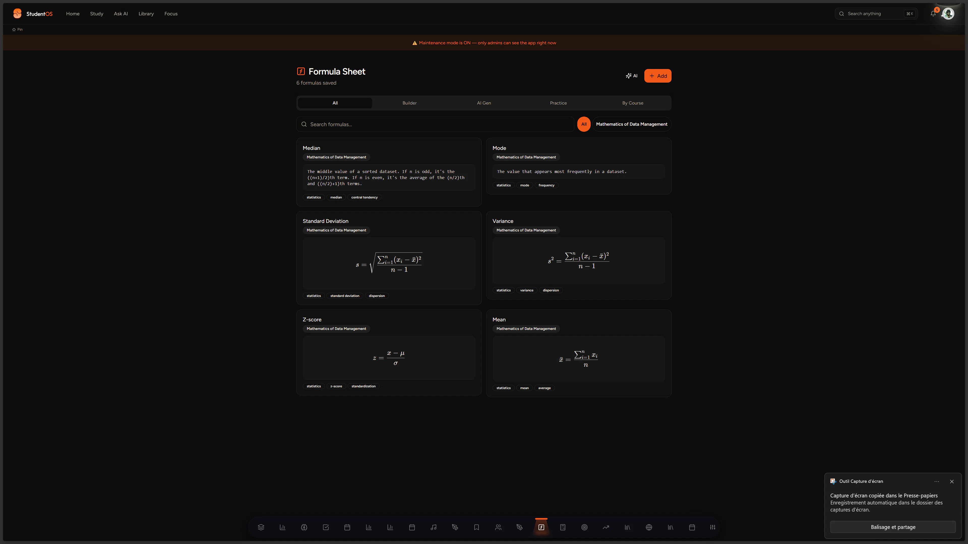Open the music note icon in the dock
968x544 pixels.
[433, 527]
